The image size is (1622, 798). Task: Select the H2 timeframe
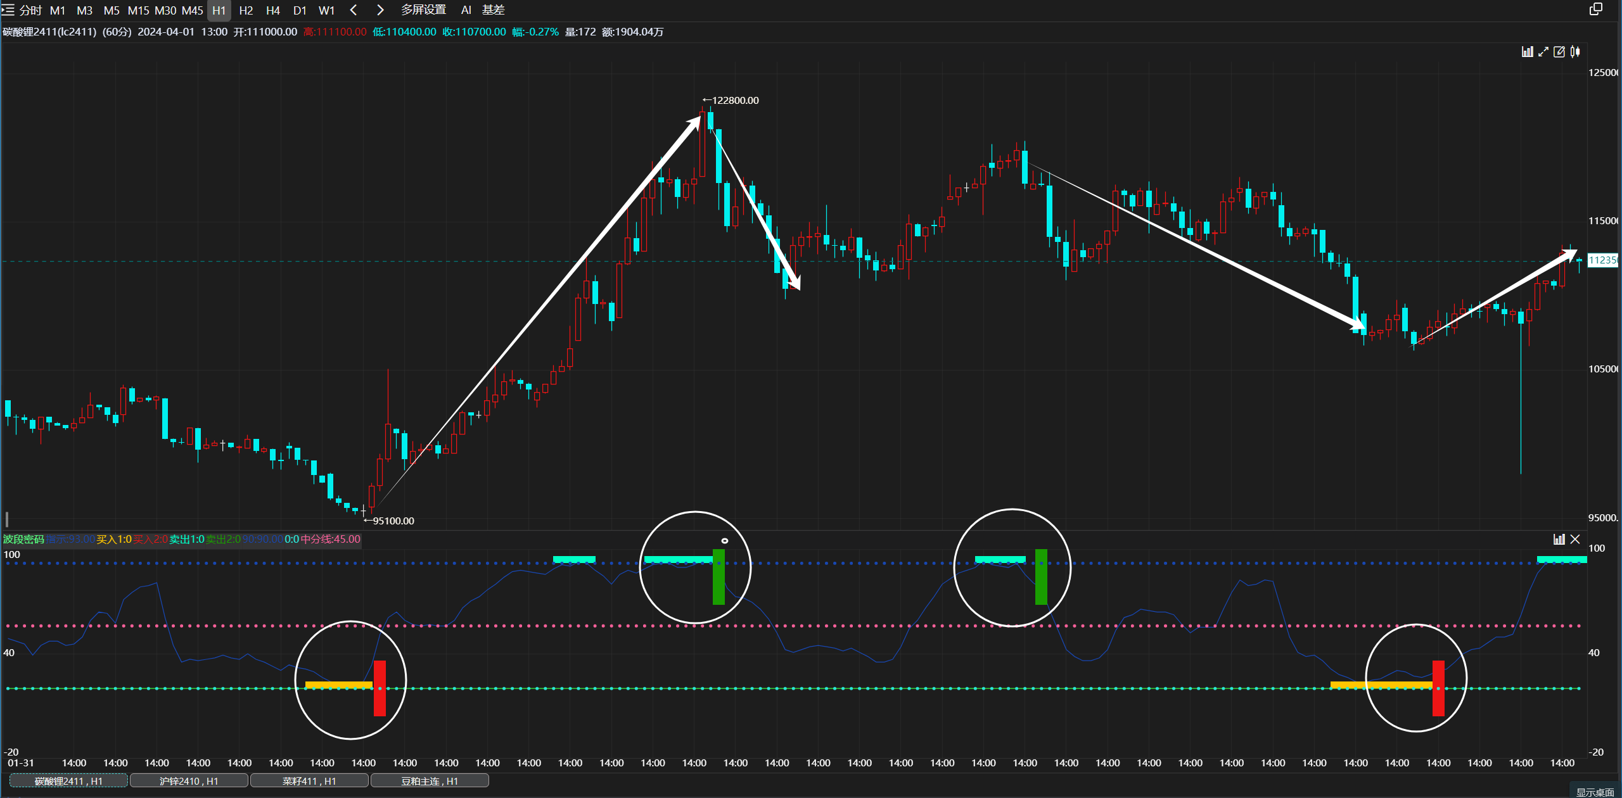pyautogui.click(x=246, y=10)
